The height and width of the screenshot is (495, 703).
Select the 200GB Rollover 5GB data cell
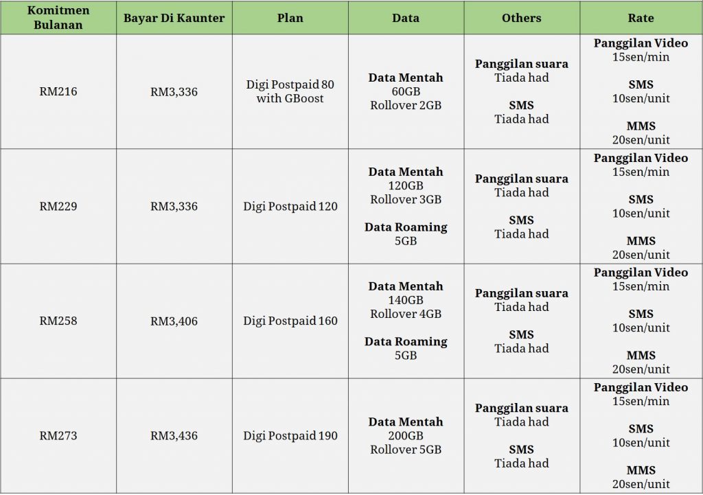pos(406,436)
